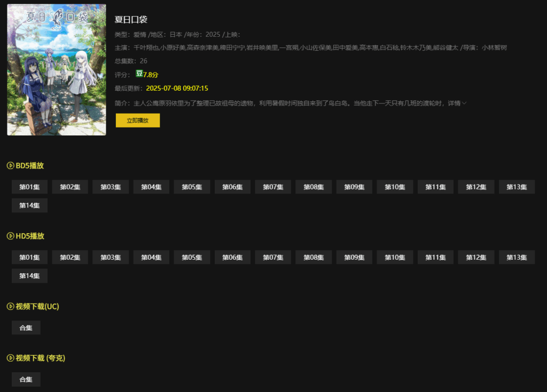Play 第02集 in HD5播放 list

pyautogui.click(x=70, y=258)
